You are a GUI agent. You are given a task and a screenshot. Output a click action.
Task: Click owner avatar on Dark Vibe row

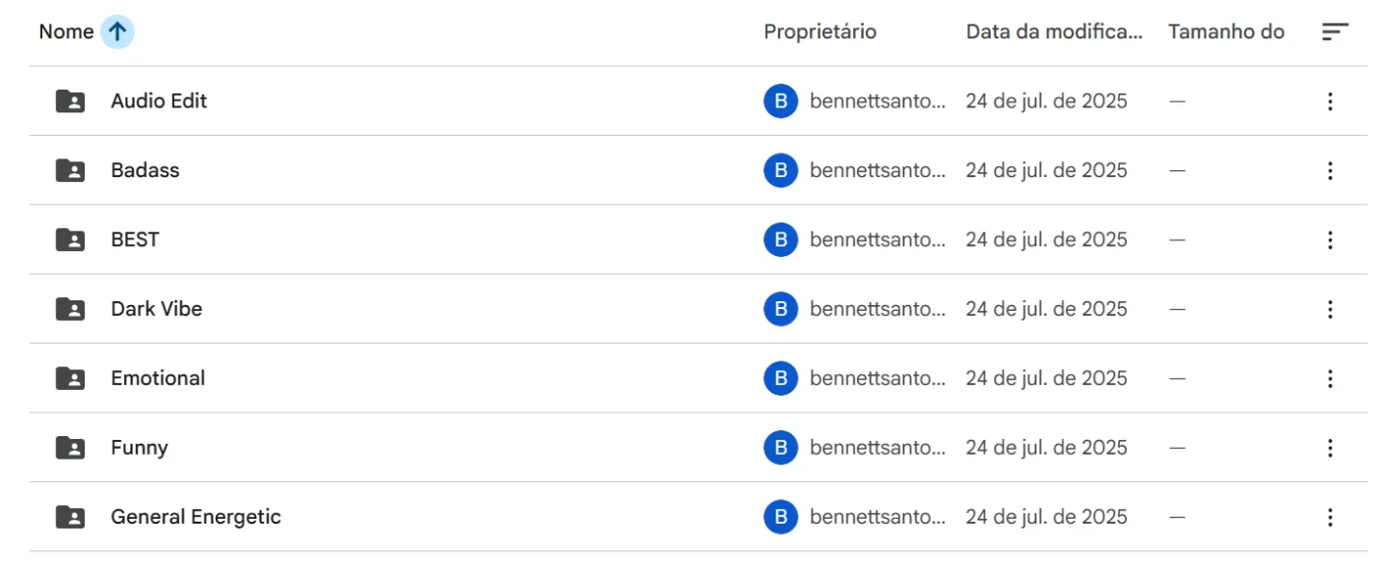point(780,309)
